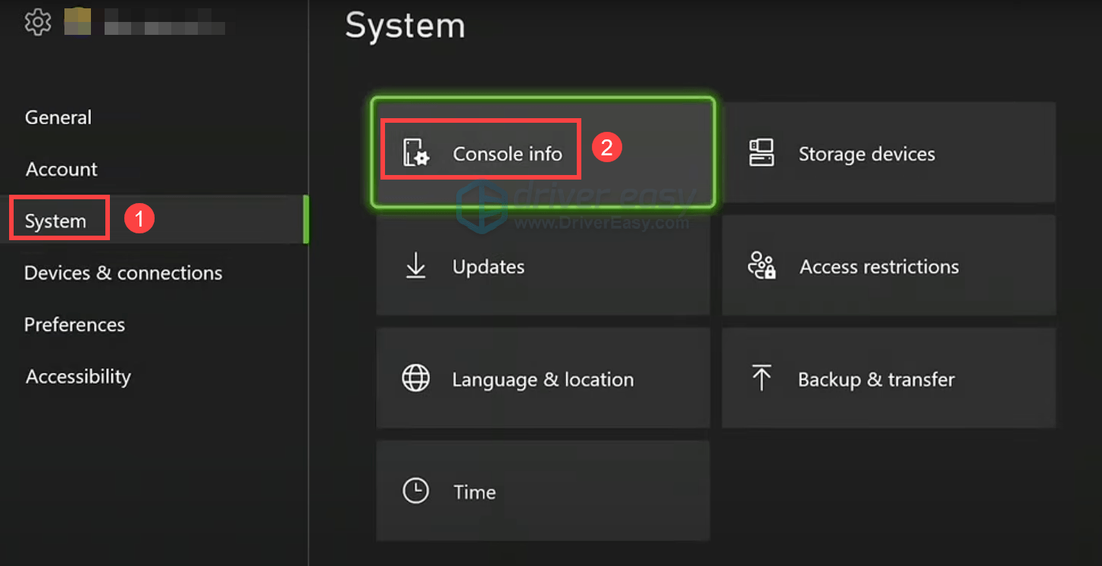Open the Account settings category
Viewport: 1102px width, 566px height.
coord(61,169)
